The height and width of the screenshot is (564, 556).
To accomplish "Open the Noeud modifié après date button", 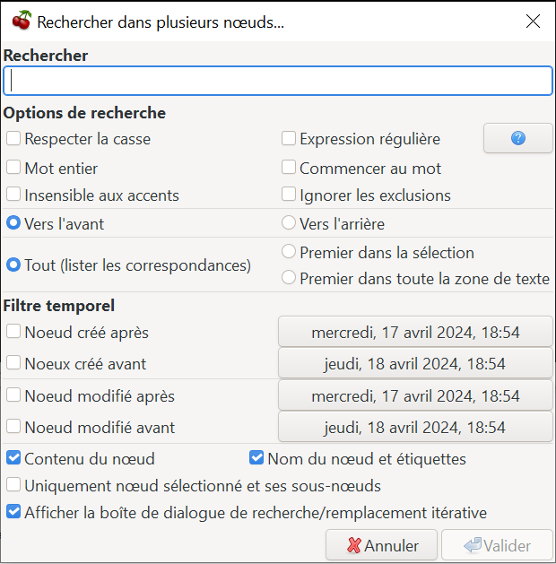I will [415, 395].
